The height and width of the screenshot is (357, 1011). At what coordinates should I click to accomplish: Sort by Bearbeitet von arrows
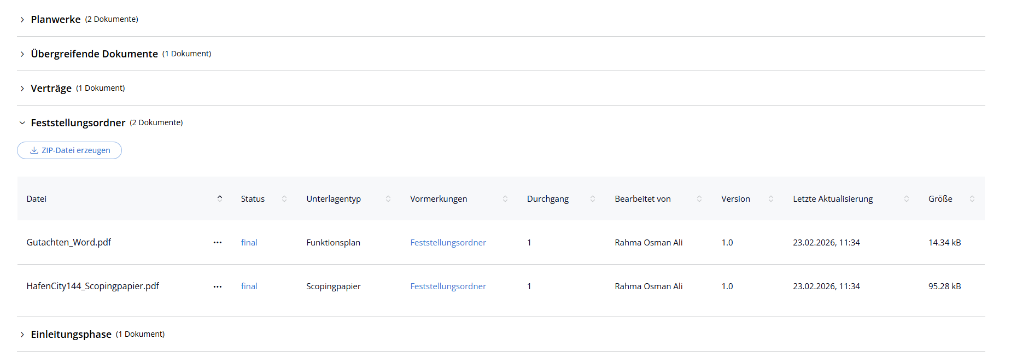pos(699,198)
